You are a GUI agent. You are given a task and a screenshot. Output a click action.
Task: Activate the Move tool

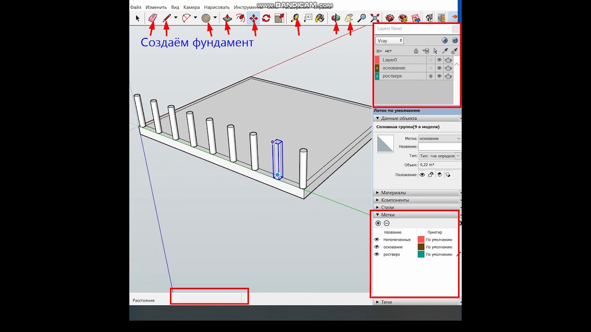point(253,18)
